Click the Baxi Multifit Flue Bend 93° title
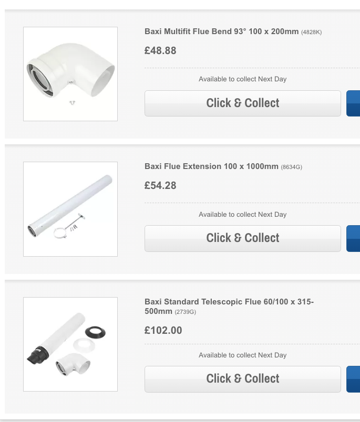 tap(221, 31)
